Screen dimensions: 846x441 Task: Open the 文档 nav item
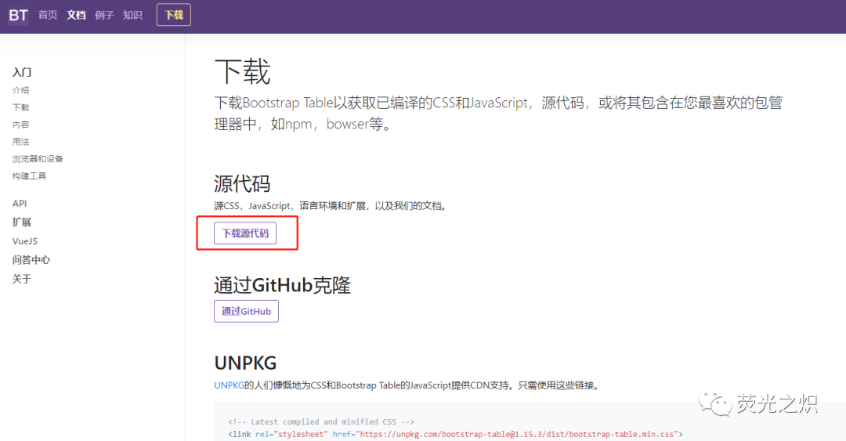(76, 15)
